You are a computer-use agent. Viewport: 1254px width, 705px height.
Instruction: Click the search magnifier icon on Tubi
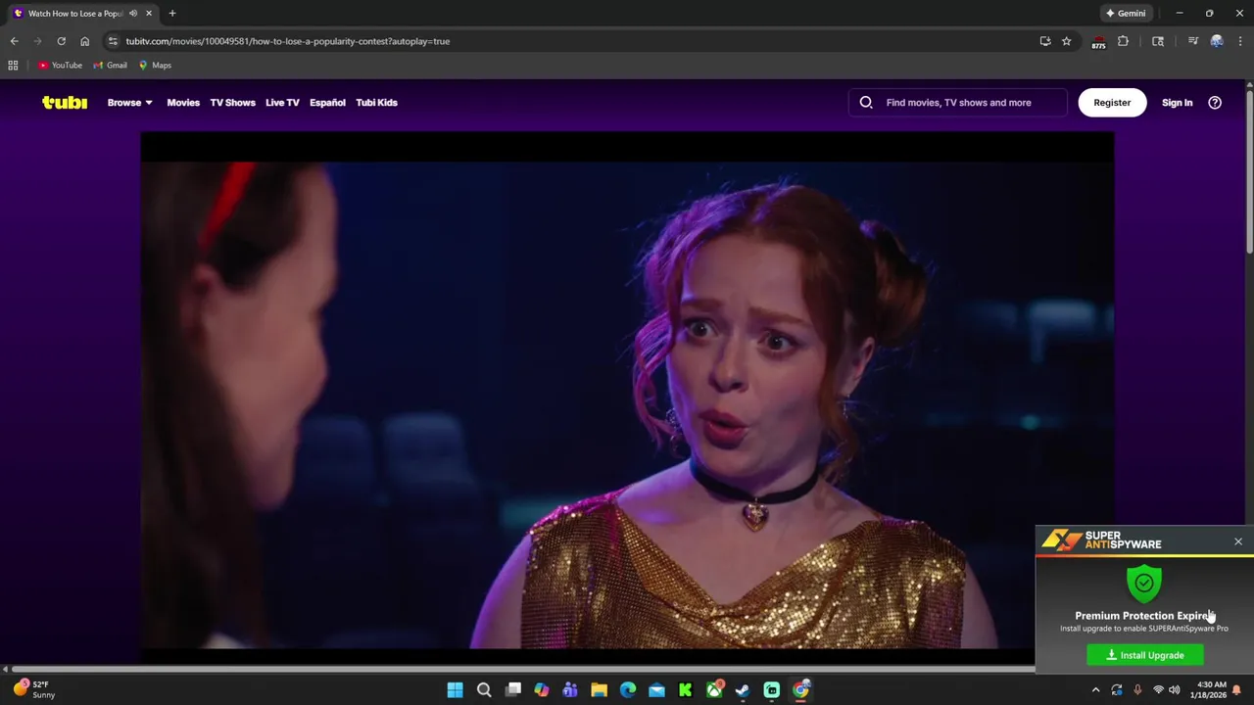[x=866, y=102]
